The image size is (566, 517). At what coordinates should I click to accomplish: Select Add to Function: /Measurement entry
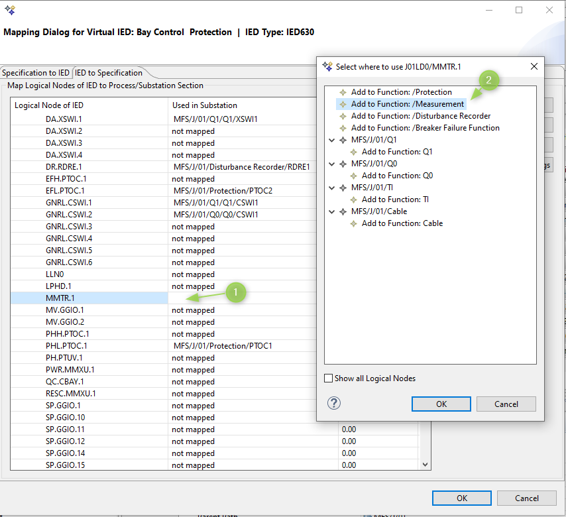click(x=407, y=104)
